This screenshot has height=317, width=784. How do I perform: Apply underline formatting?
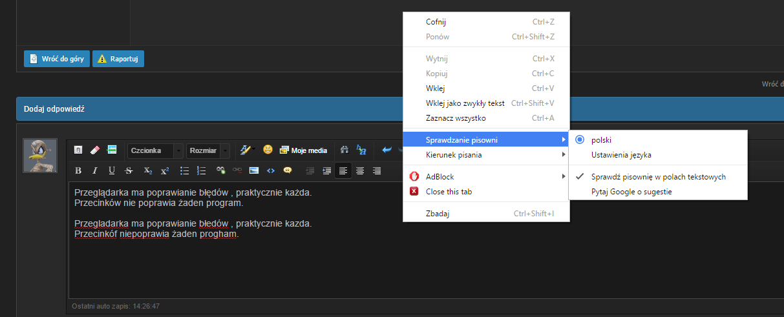112,170
